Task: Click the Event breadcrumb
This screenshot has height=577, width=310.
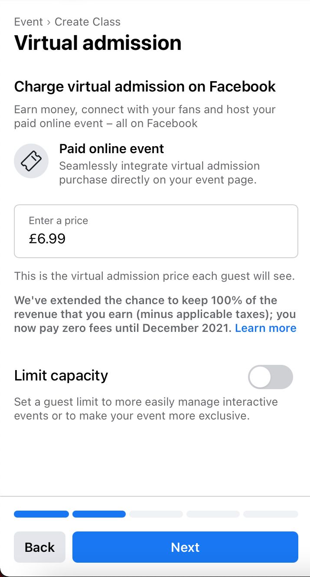Action: [x=28, y=22]
